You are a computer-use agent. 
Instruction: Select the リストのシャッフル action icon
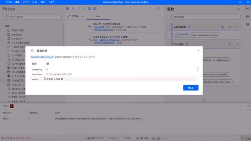pos(9,51)
